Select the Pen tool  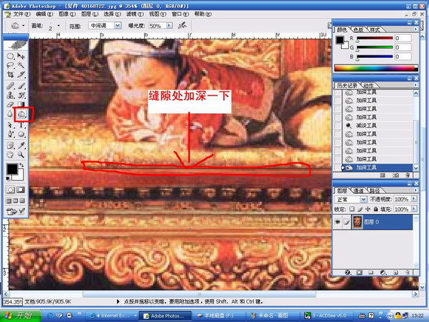tap(10, 134)
